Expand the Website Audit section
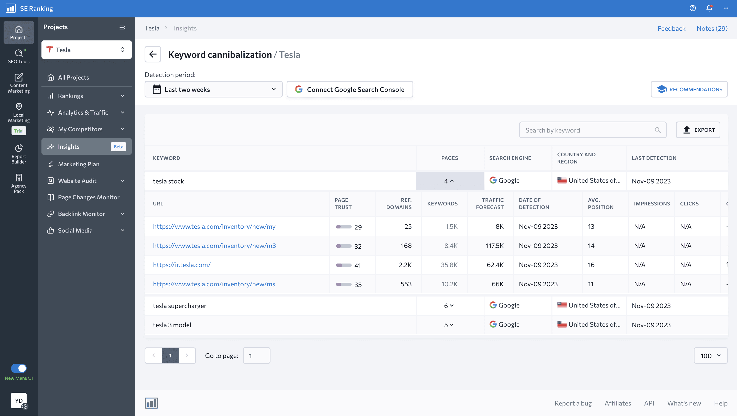 tap(86, 181)
